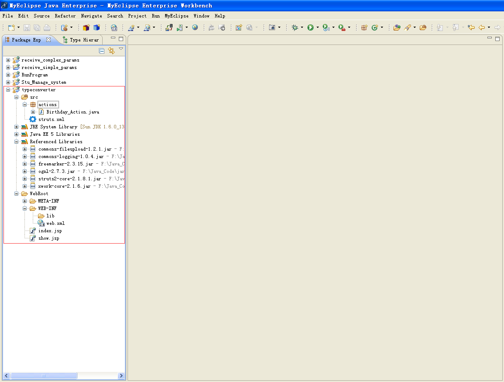Open the dropdown arrow next to New icon
Image resolution: width=504 pixels, height=382 pixels.
point(18,28)
